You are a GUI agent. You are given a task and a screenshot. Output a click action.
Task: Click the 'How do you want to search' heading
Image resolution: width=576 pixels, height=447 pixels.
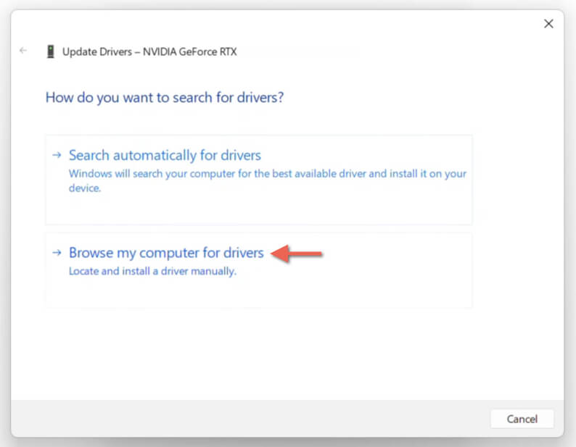tap(165, 98)
